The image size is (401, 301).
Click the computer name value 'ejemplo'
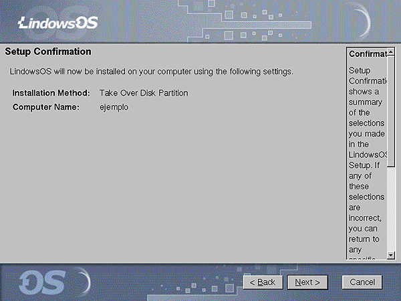[114, 108]
